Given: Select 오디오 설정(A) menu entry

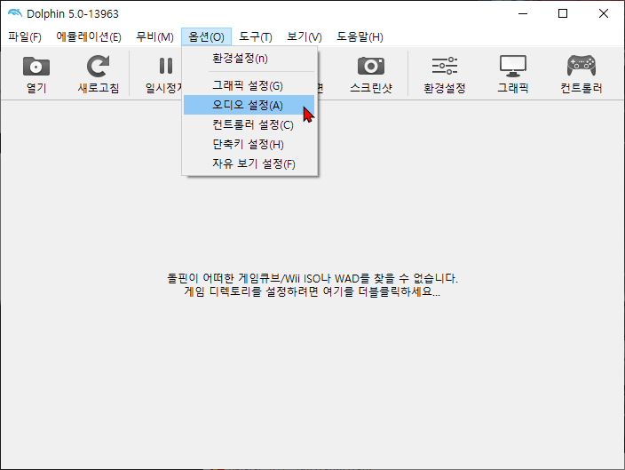Looking at the screenshot, I should [x=249, y=105].
